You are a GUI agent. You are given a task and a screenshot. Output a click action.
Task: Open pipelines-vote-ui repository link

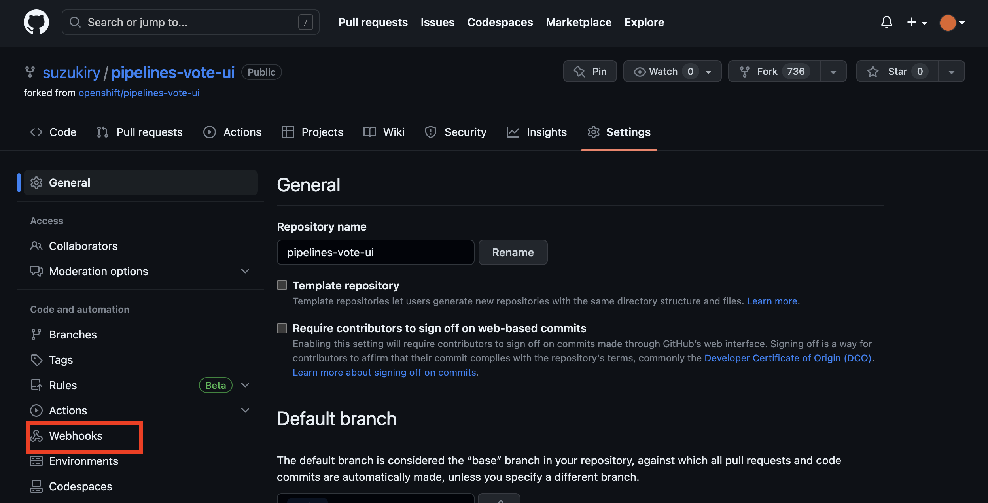173,72
